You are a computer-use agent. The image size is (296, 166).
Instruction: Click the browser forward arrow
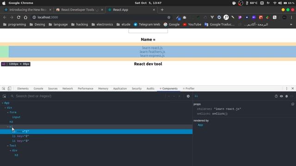tap(12, 18)
